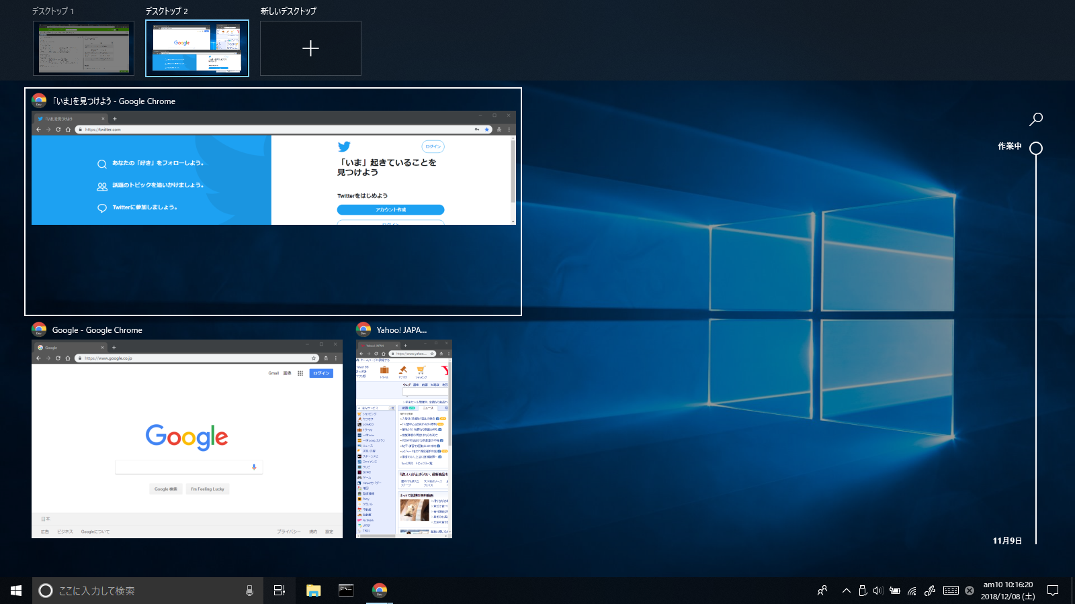Click the 作業中 timeline scroll handle

point(1036,148)
